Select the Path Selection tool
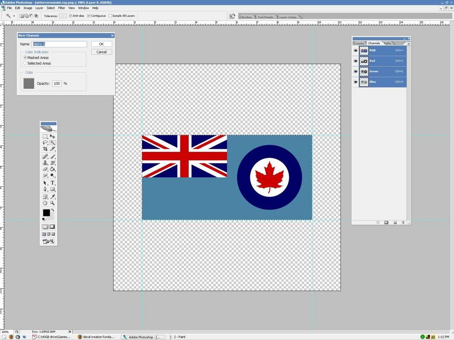 coord(45,183)
